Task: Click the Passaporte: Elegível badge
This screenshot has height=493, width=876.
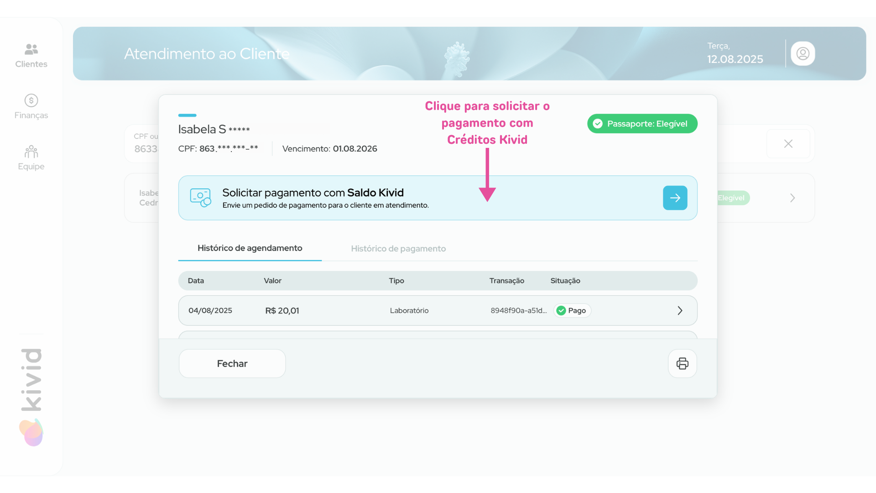Action: coord(642,124)
